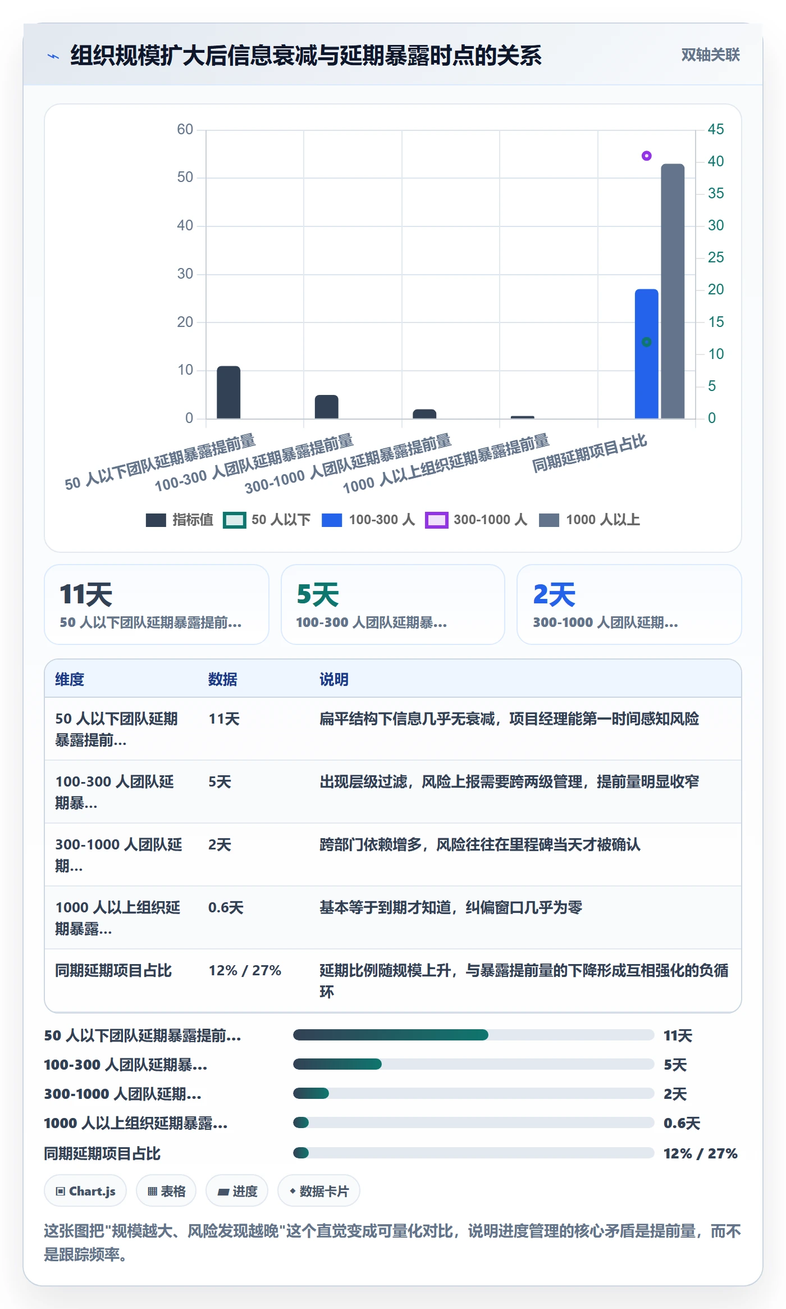Viewport: 786px width, 1309px height.
Task: Click the Chart.js chip square icon
Action: tap(61, 1191)
